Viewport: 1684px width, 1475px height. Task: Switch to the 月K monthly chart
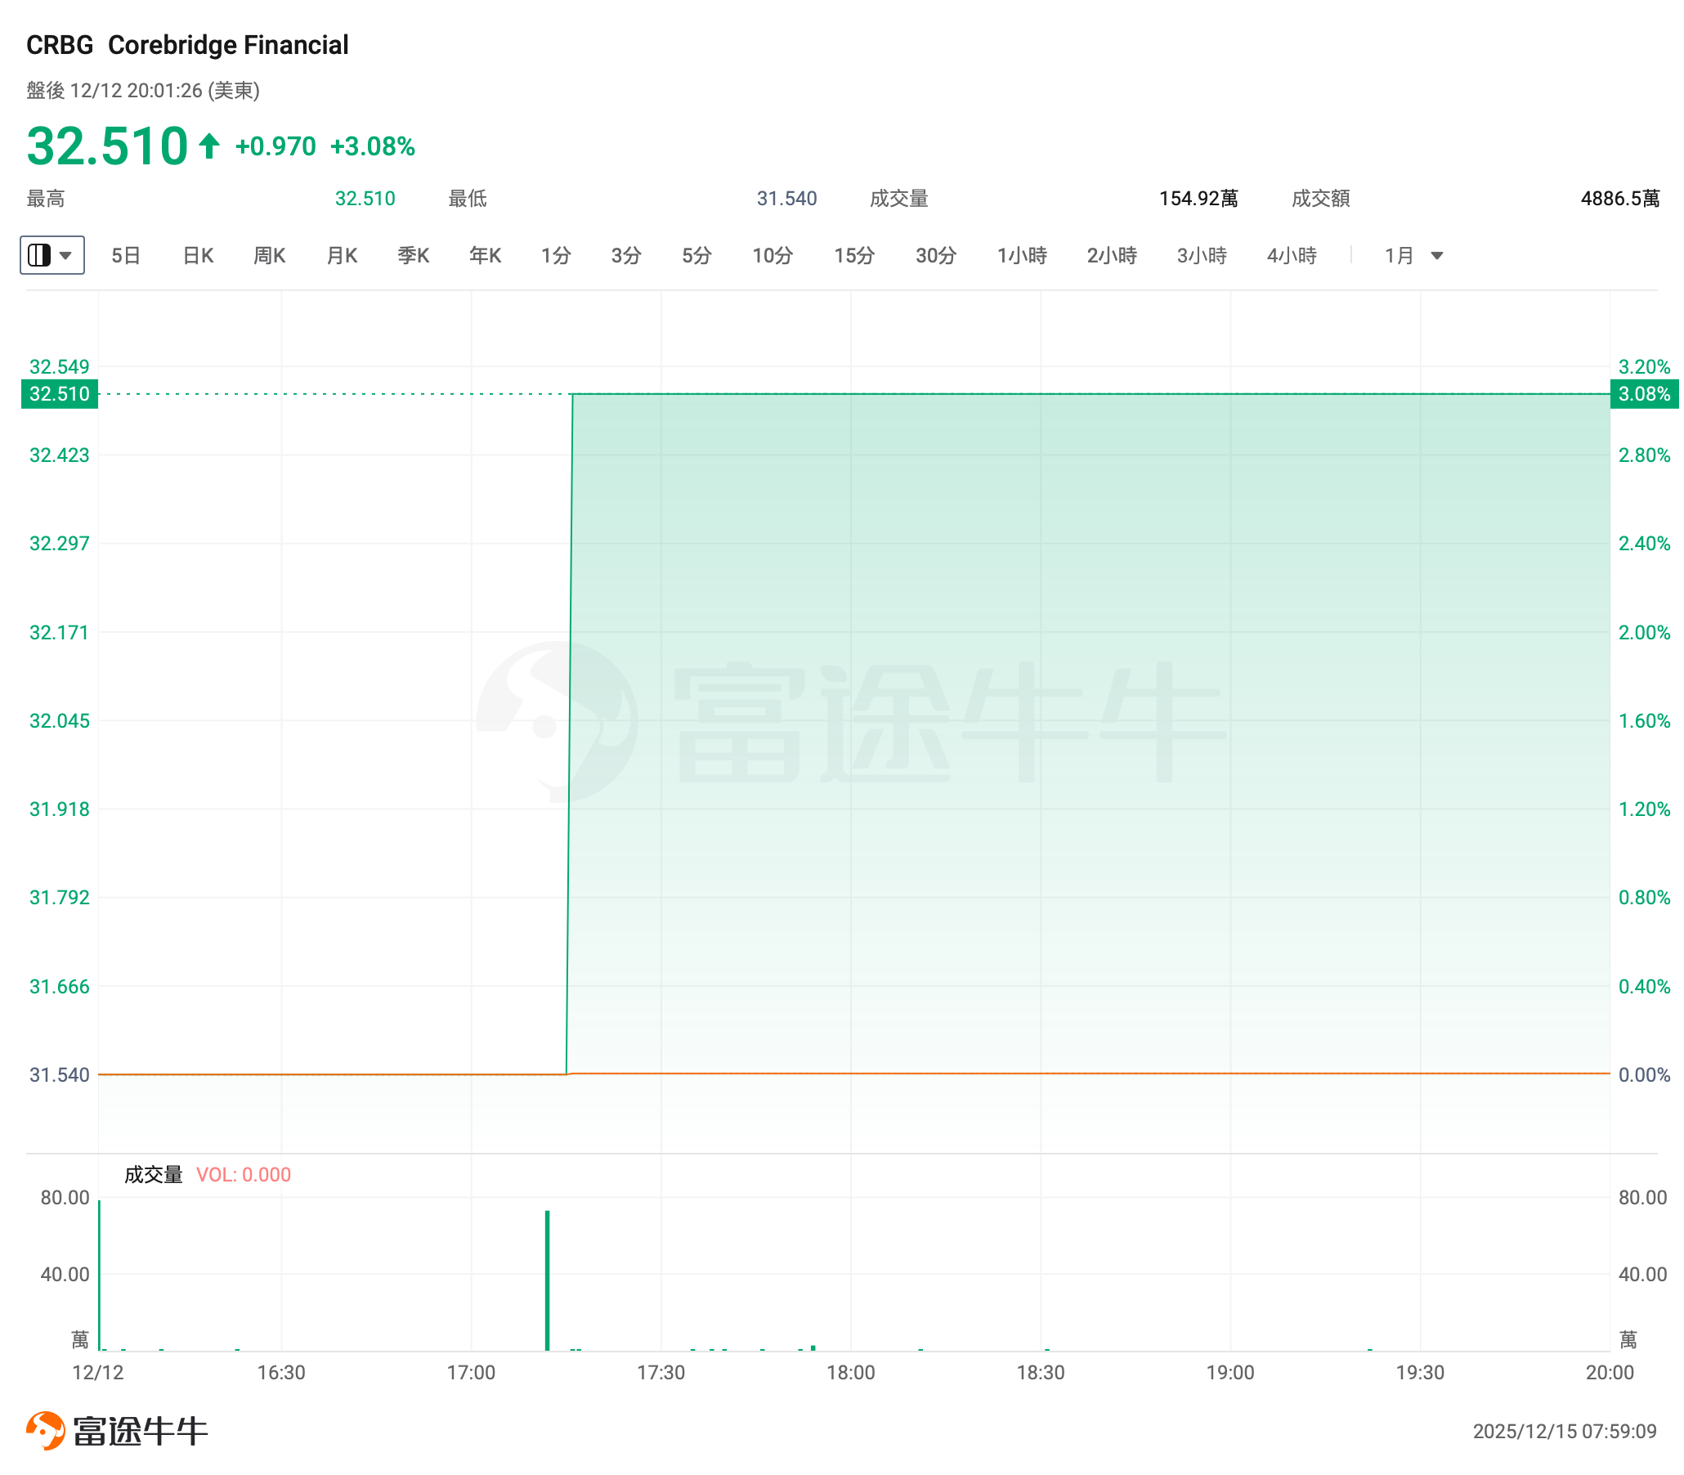(342, 255)
